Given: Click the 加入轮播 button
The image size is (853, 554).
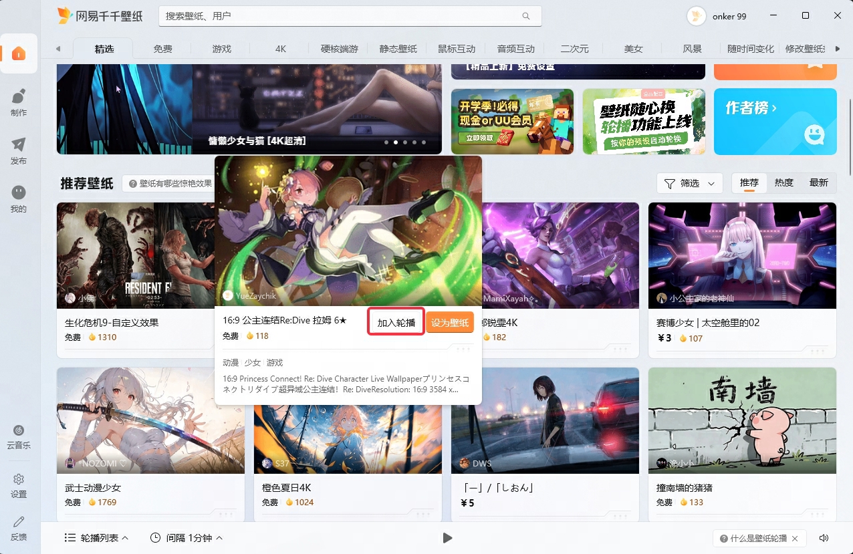Looking at the screenshot, I should (396, 323).
